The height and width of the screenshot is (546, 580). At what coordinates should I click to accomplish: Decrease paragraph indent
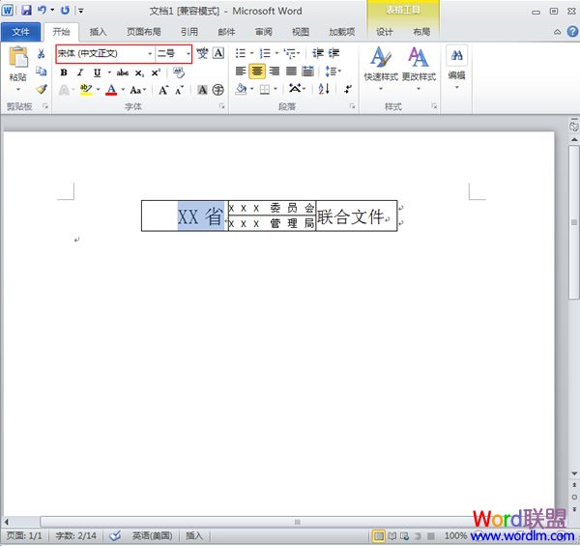coord(317,53)
